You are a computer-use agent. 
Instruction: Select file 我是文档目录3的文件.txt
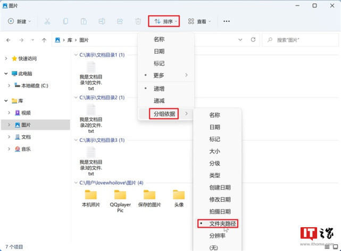coord(91,161)
